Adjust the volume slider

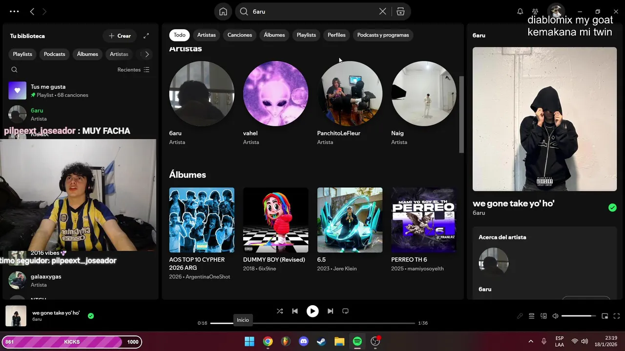click(x=578, y=316)
